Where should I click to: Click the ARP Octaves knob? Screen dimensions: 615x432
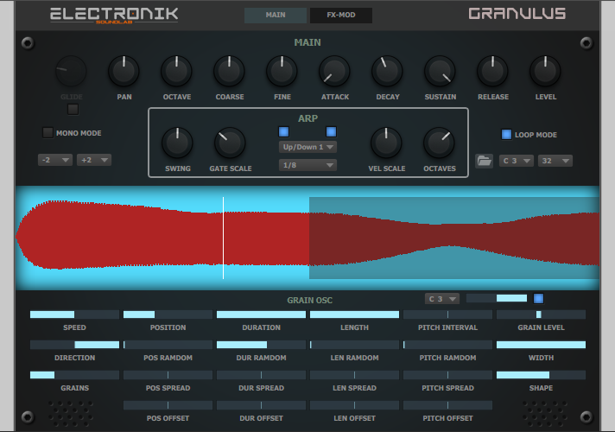coord(439,143)
